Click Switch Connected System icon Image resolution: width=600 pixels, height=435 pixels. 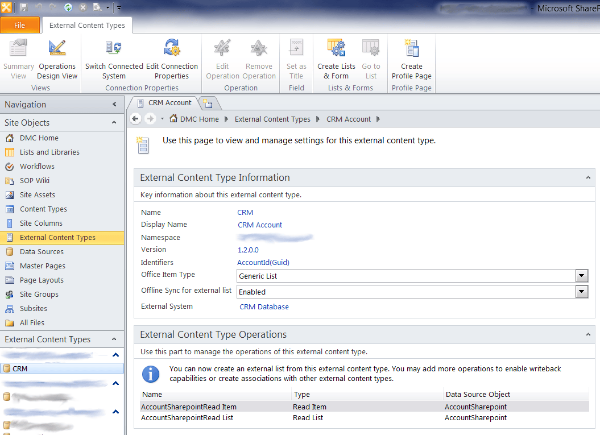pyautogui.click(x=114, y=48)
